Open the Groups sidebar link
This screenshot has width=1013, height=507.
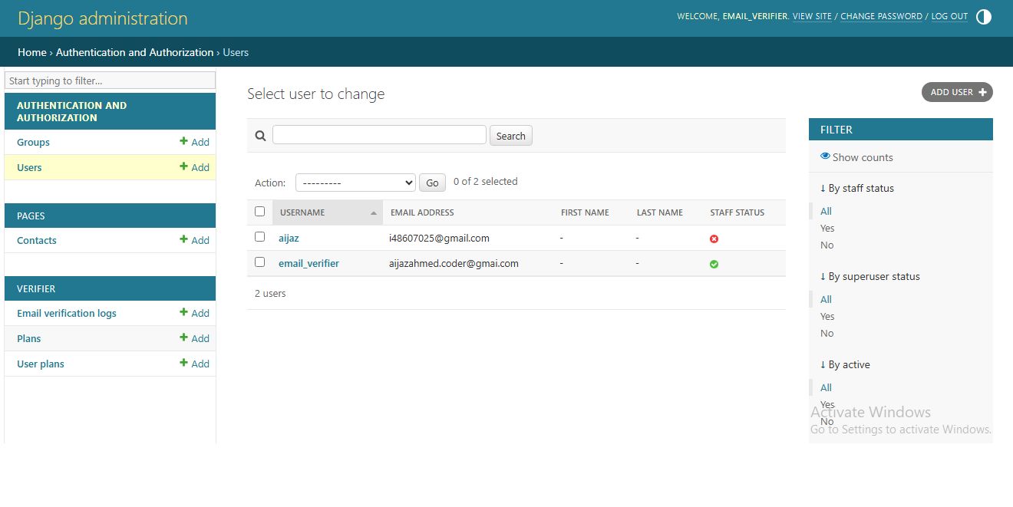point(33,142)
